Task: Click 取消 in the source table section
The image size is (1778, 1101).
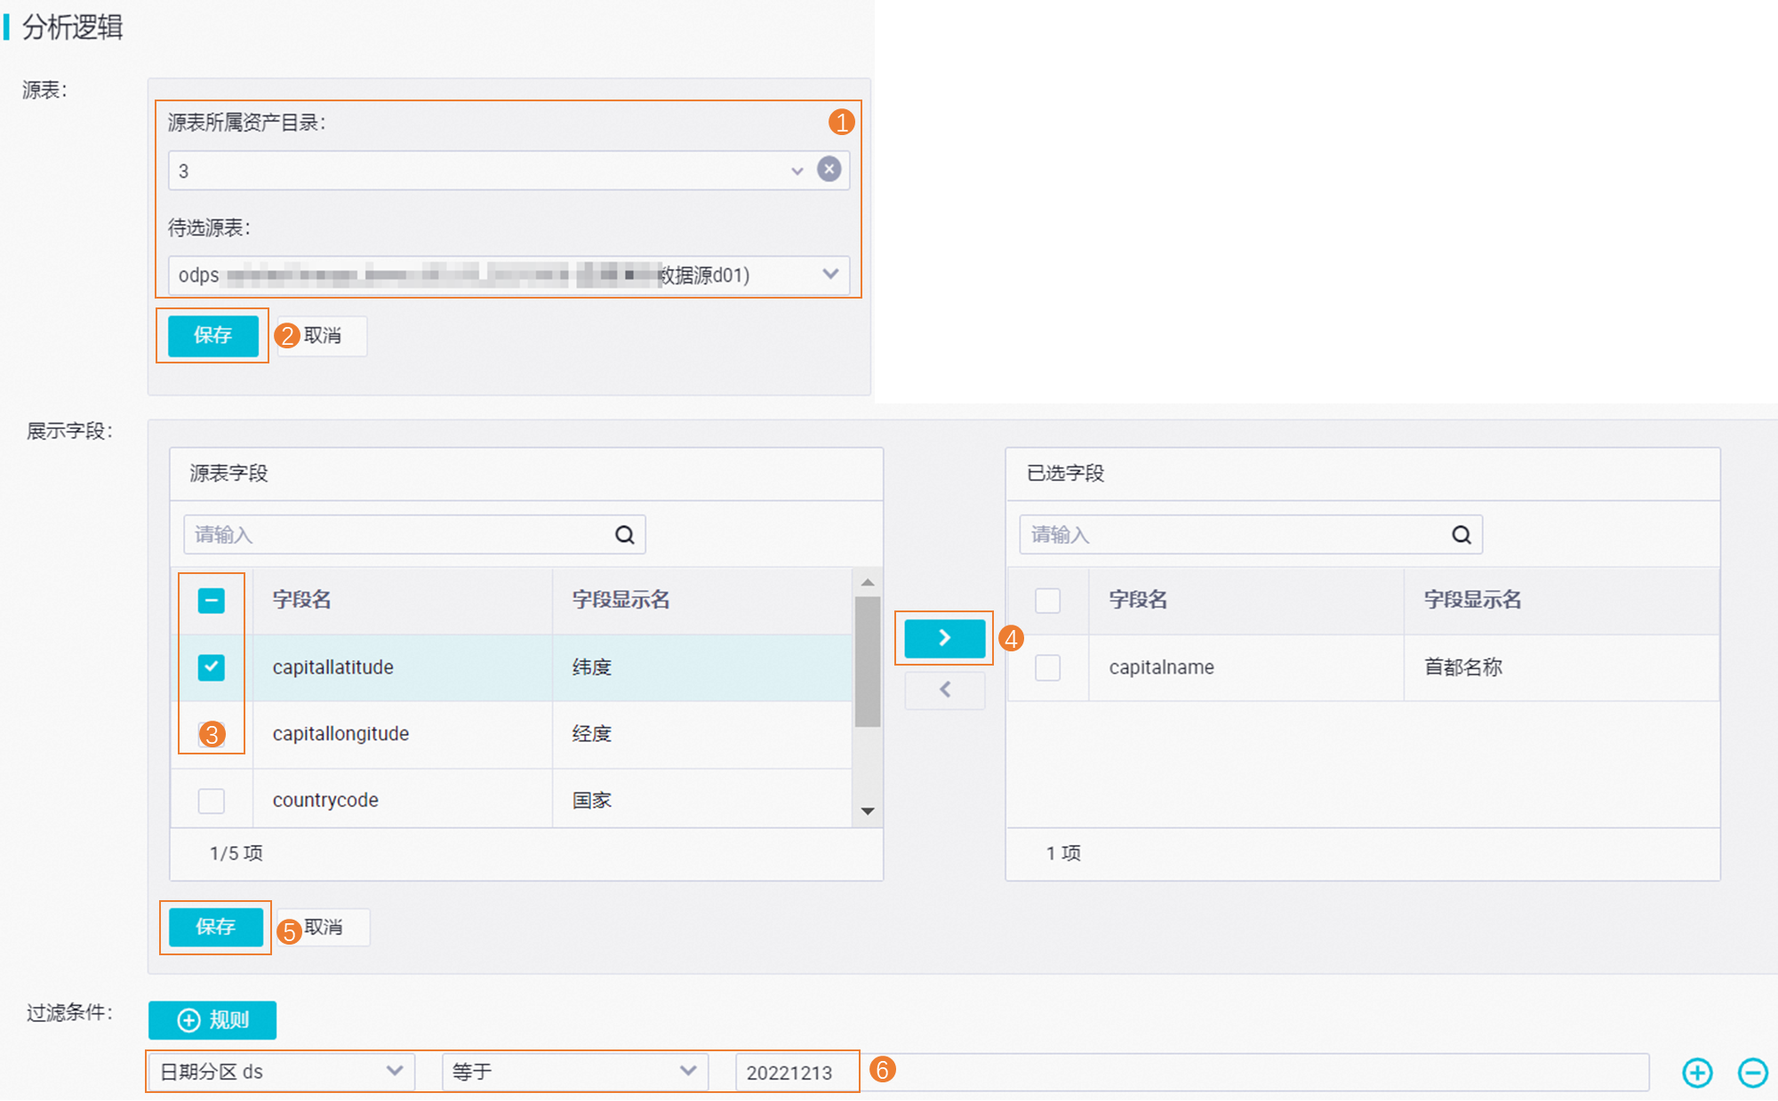Action: (323, 335)
